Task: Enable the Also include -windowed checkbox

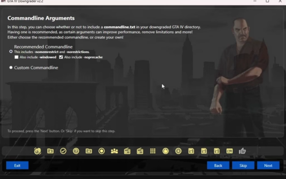Action: click(16, 57)
